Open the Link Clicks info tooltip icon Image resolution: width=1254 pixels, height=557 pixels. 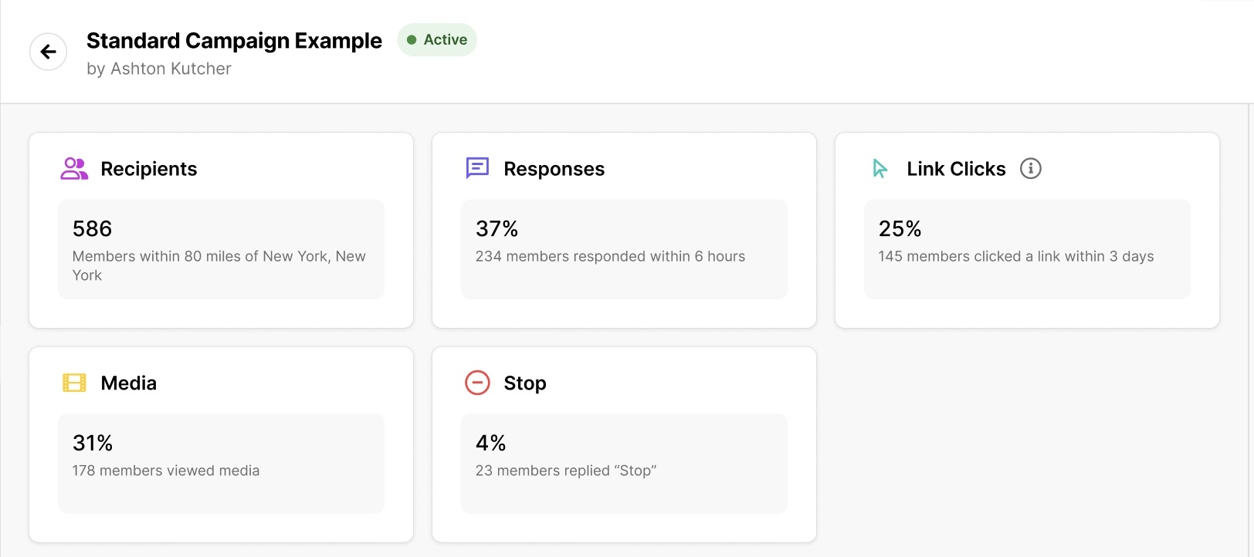[1030, 168]
